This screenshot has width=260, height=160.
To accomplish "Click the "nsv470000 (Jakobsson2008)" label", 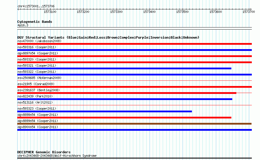I will point(39,41).
